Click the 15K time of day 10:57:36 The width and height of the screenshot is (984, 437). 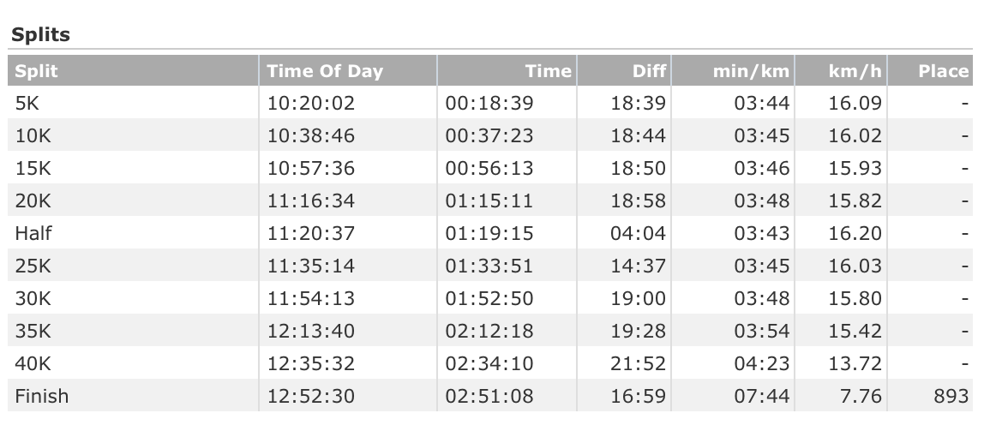point(310,169)
